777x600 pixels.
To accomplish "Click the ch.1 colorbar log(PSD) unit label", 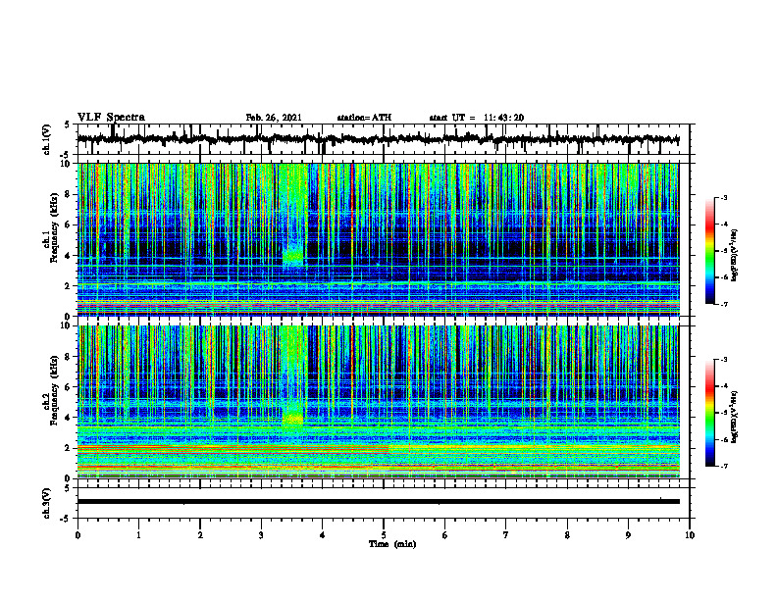I will click(x=735, y=255).
